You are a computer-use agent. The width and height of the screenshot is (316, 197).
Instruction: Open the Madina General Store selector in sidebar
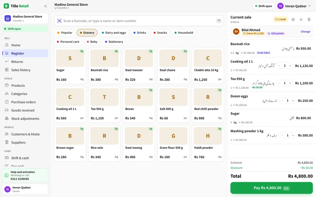(x=25, y=19)
